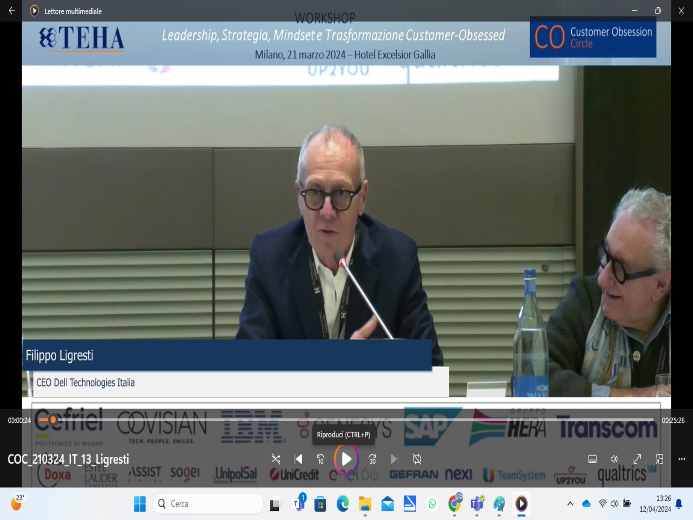This screenshot has width=693, height=520.
Task: Check the battery status icon in tray
Action: click(x=627, y=504)
